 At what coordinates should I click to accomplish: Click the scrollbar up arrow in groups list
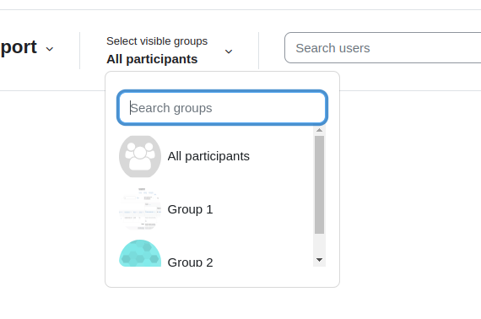(x=319, y=130)
